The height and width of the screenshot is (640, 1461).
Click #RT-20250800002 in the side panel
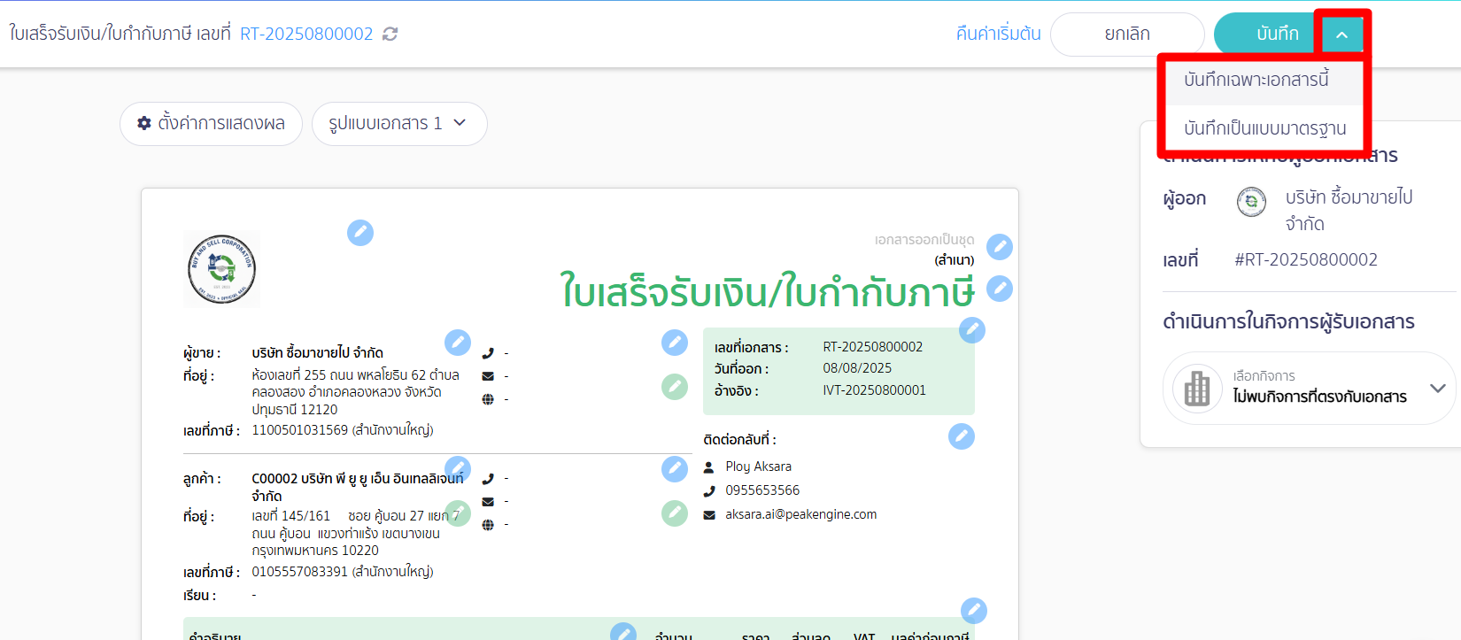(x=1306, y=259)
